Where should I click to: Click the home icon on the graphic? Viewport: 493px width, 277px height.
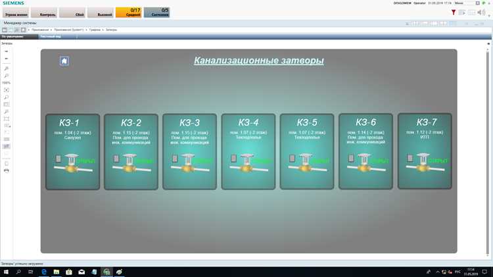[64, 61]
